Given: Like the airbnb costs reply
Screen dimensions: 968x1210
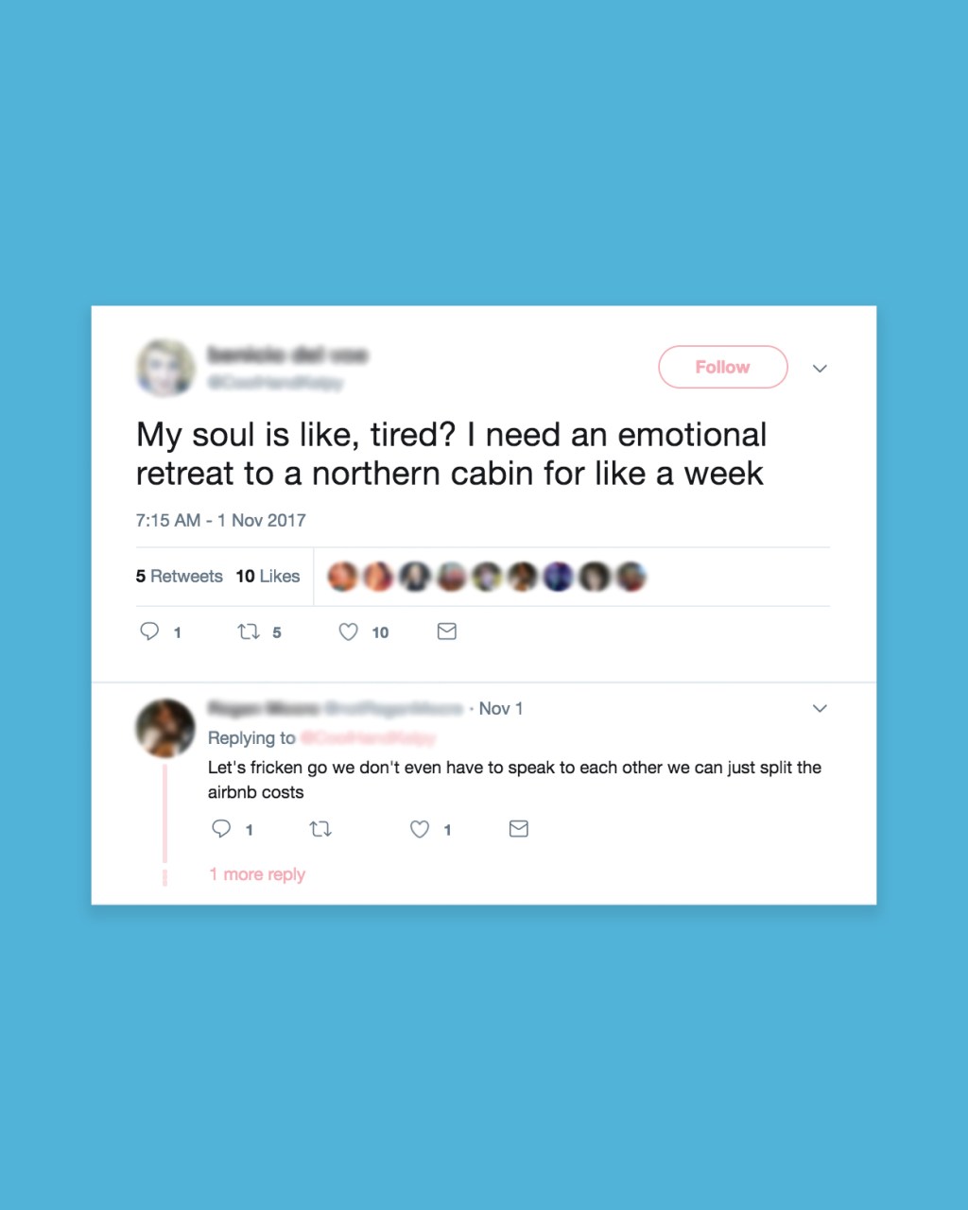Looking at the screenshot, I should 420,829.
